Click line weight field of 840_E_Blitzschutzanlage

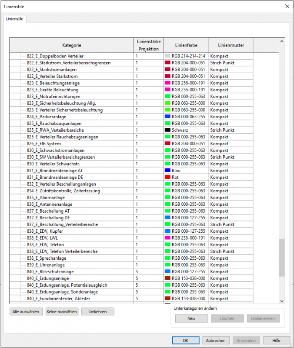[148, 271]
